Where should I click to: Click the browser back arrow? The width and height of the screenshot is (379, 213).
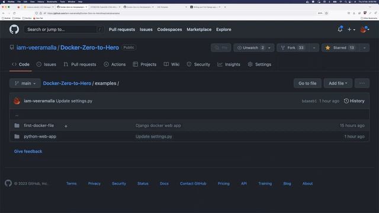(x=4, y=13)
